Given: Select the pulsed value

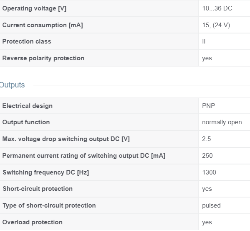Looking at the screenshot, I should (211, 205).
